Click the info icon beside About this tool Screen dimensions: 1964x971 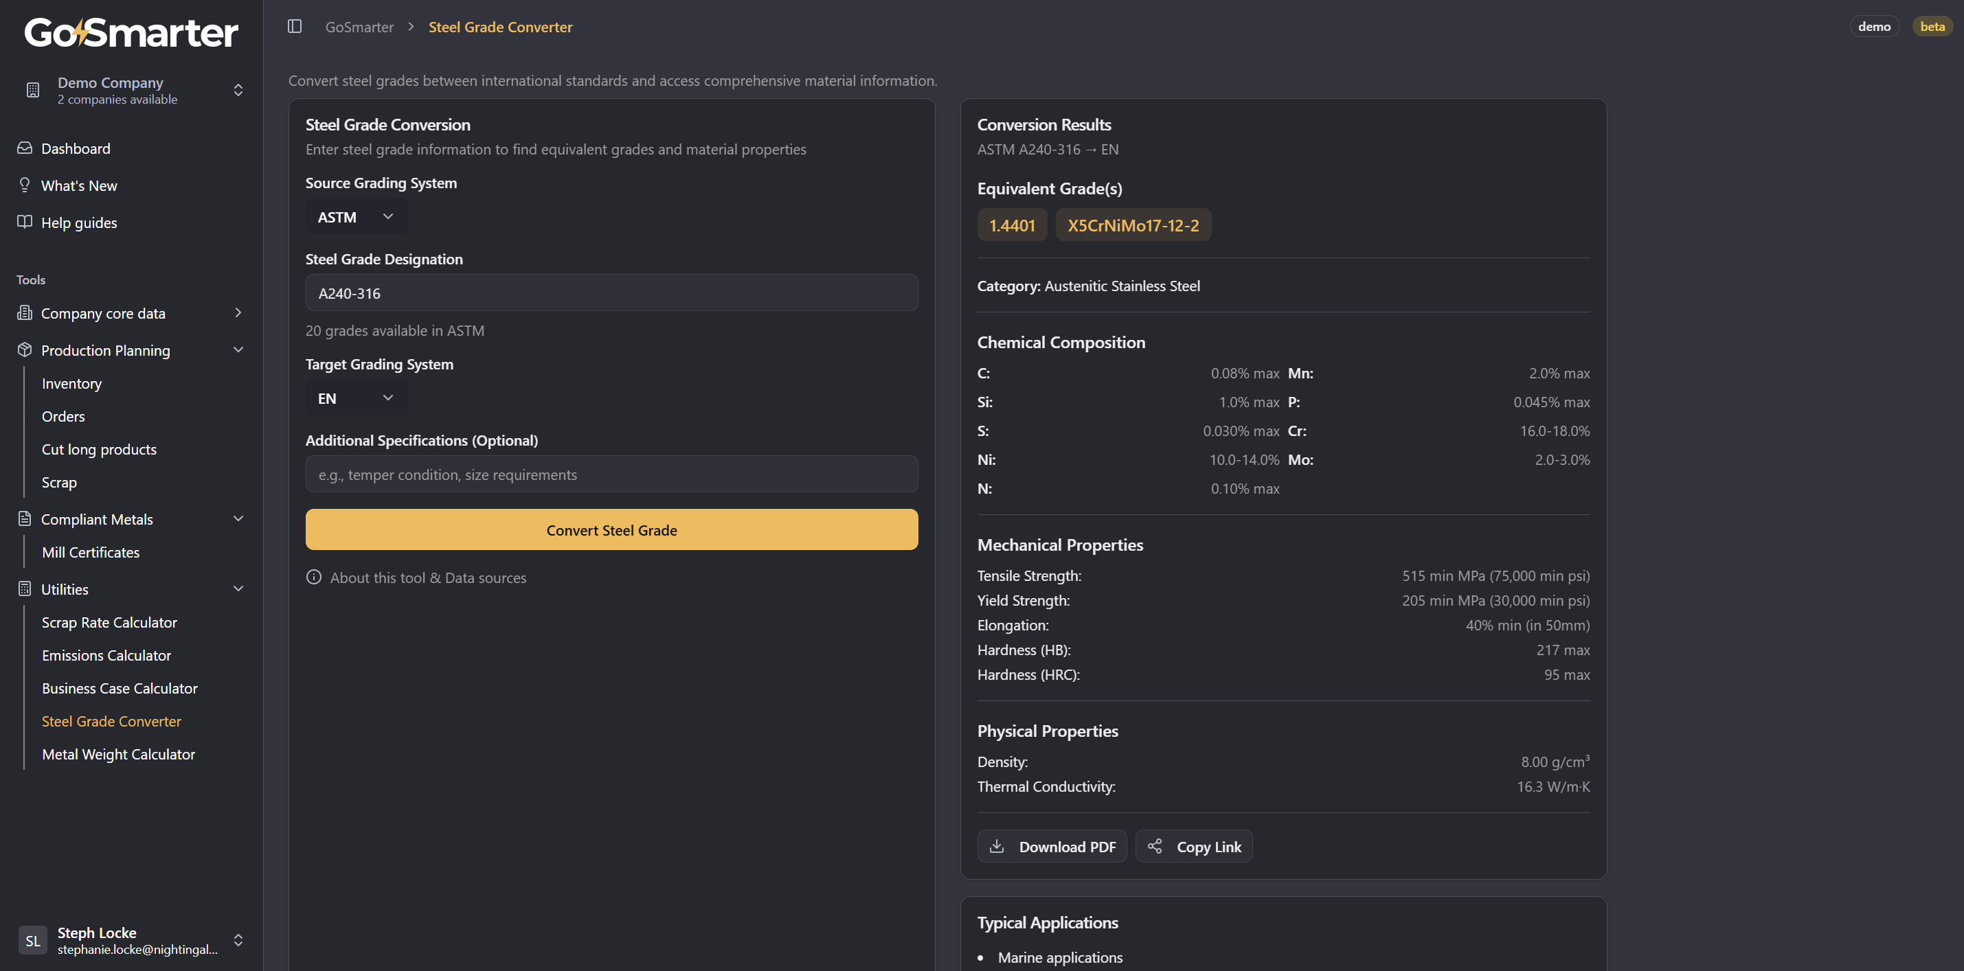(x=313, y=577)
